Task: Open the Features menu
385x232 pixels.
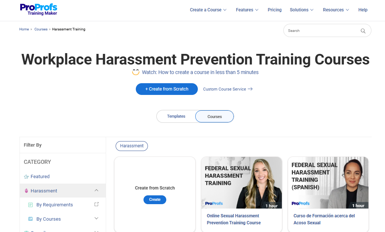Action: [x=244, y=10]
